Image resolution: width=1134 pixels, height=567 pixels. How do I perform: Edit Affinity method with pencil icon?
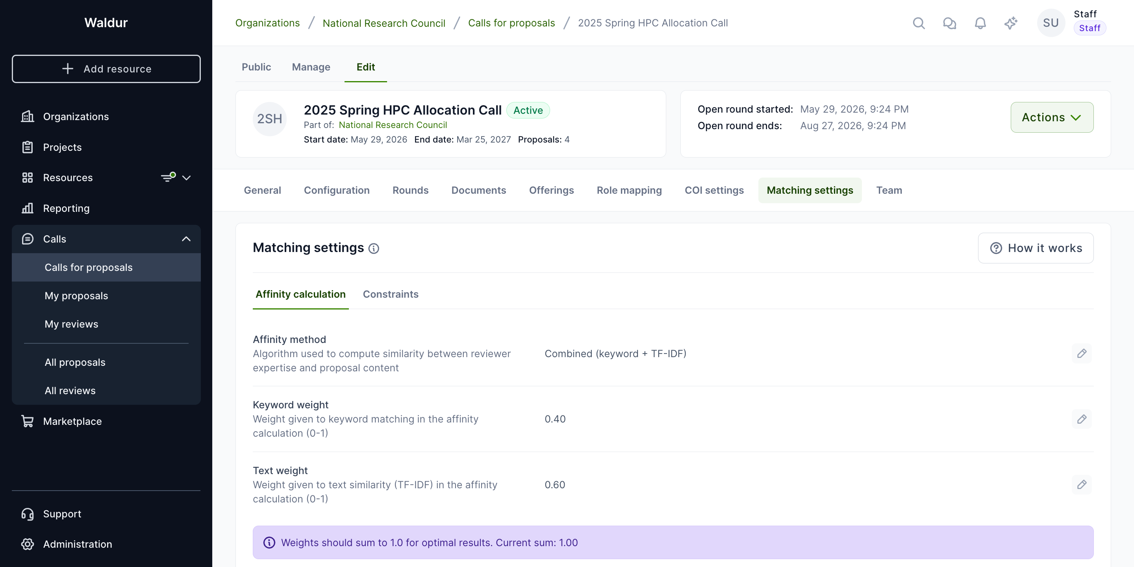[x=1082, y=354]
